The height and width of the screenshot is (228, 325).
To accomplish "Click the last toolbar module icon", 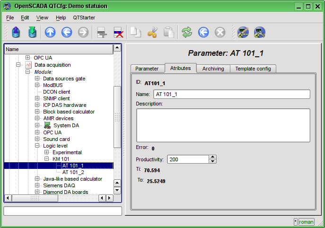I will (x=259, y=32).
